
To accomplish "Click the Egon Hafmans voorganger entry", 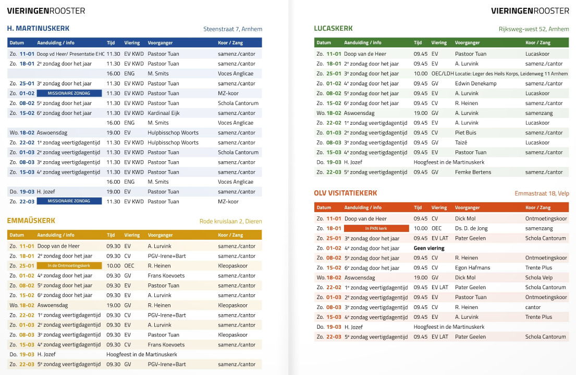I will click(472, 268).
